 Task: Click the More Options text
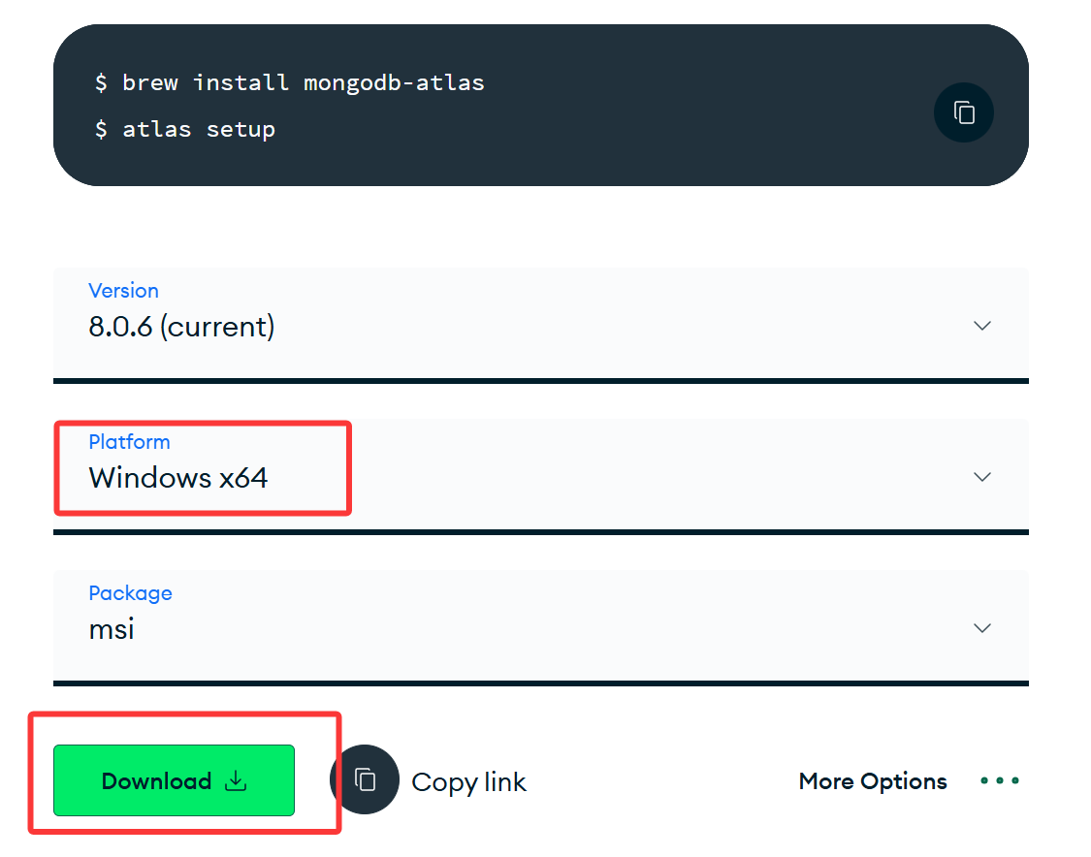click(873, 781)
